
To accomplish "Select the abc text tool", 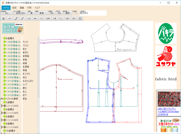I will 35,18.
